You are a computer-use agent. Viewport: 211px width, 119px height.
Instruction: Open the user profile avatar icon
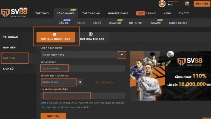click(162, 4)
